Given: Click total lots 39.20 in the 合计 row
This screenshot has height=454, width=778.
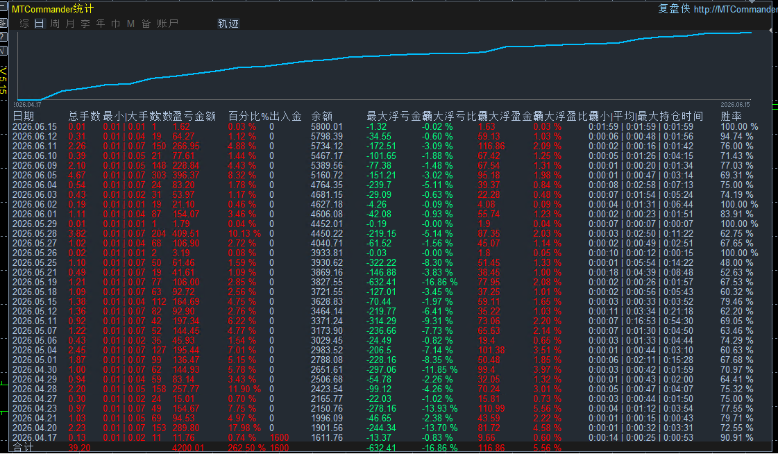Looking at the screenshot, I should tap(79, 448).
